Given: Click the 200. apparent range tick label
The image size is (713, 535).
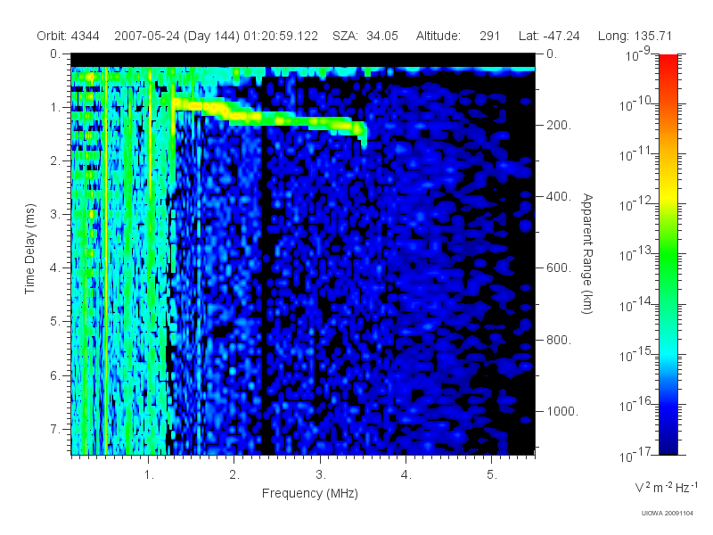Looking at the screenshot, I should pyautogui.click(x=559, y=125).
